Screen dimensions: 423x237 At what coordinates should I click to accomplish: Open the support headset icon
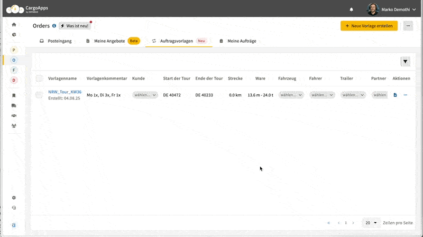pyautogui.click(x=14, y=208)
